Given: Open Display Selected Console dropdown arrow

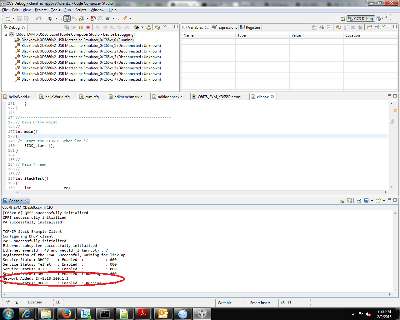Looking at the screenshot, I should click(372, 201).
